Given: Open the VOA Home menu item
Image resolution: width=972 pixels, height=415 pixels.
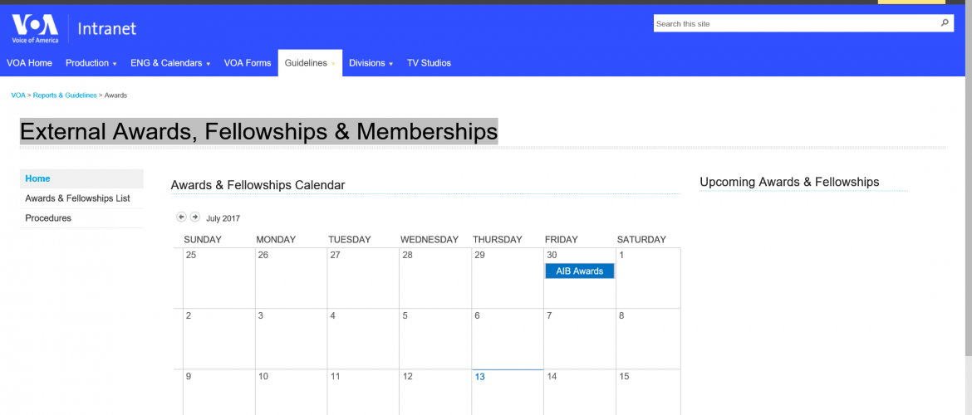Looking at the screenshot, I should point(29,63).
